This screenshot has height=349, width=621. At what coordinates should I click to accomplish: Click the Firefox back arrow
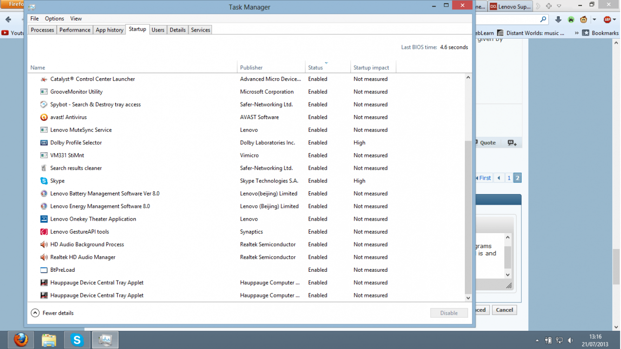click(x=8, y=20)
